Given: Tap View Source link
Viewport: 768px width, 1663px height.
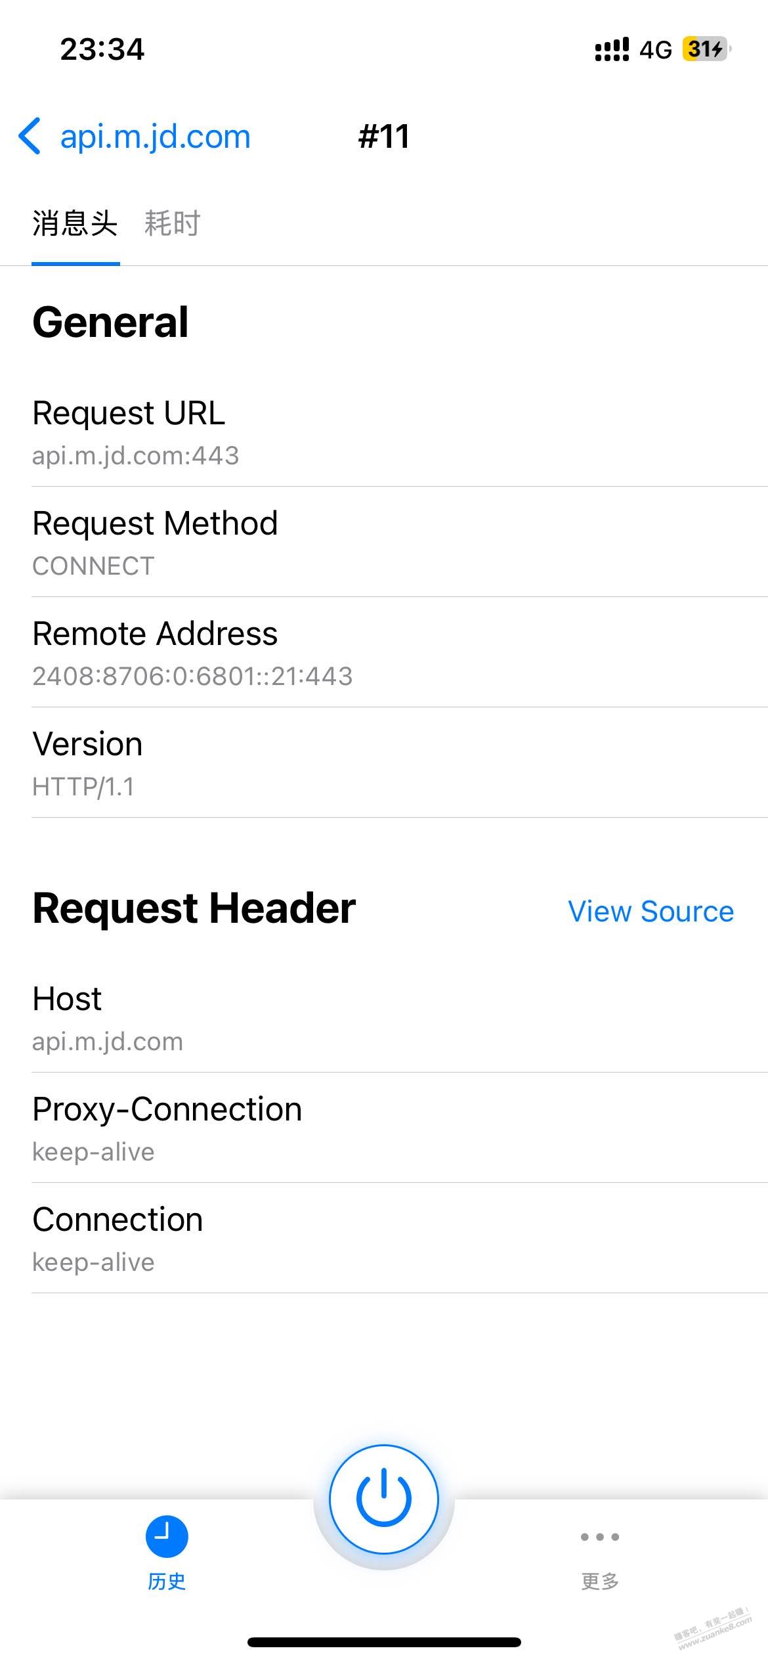Looking at the screenshot, I should coord(651,912).
